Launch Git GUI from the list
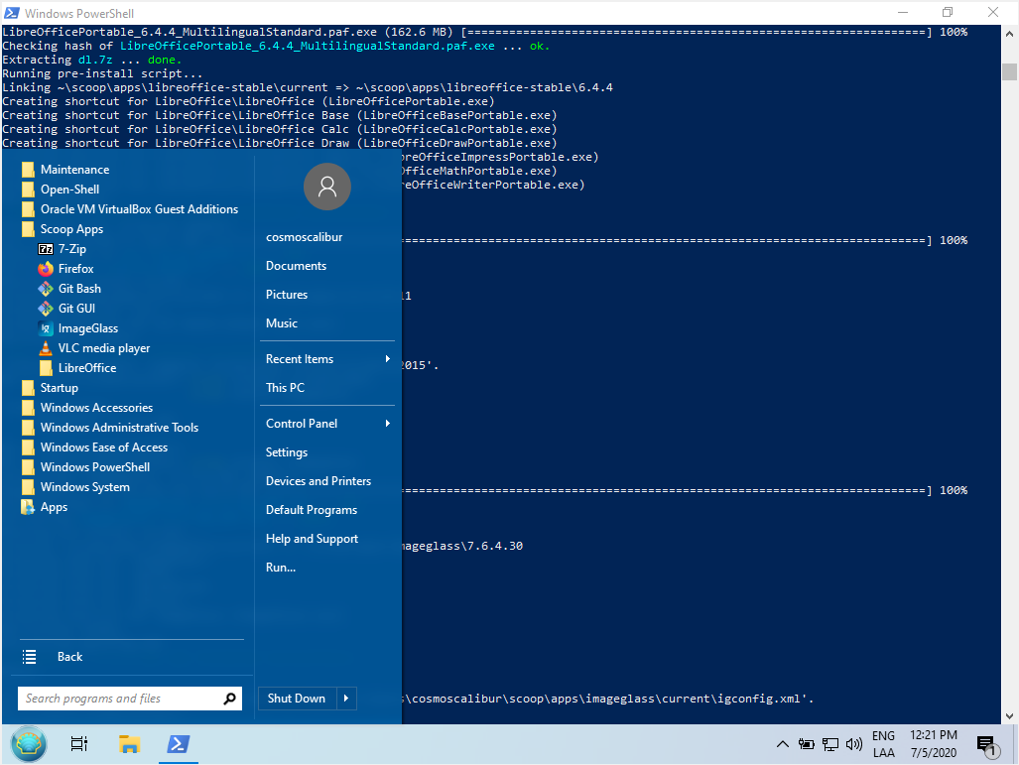Screen dimensions: 1019x765 point(76,309)
